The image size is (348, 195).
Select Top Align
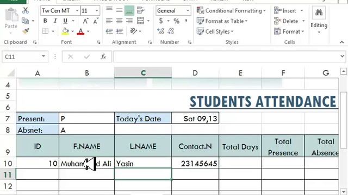pyautogui.click(x=109, y=10)
